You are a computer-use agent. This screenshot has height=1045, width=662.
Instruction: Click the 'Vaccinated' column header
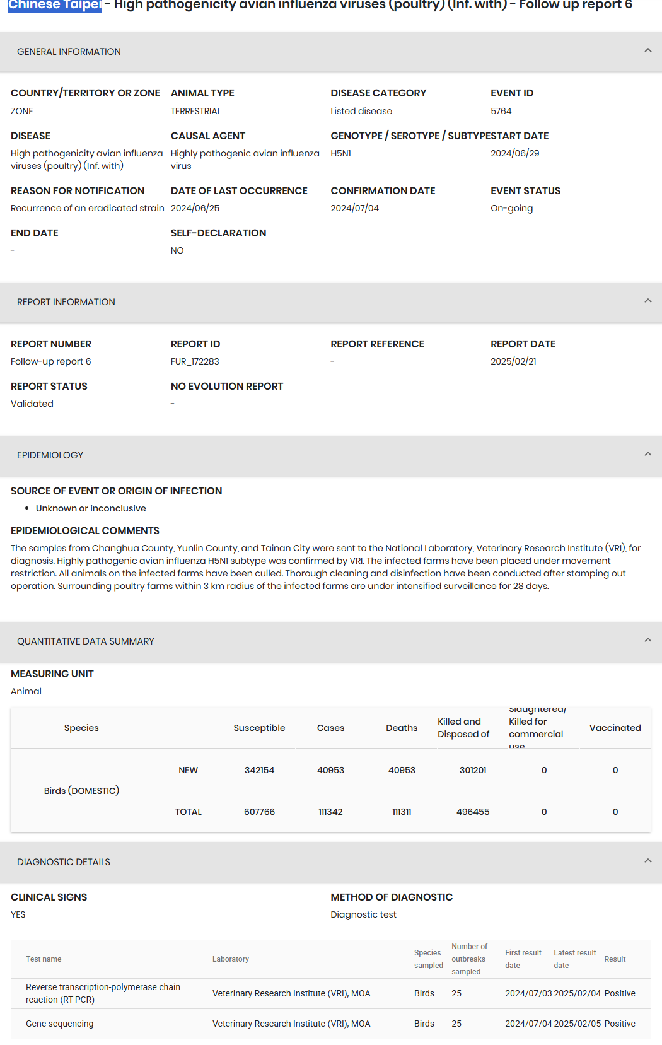pos(615,728)
